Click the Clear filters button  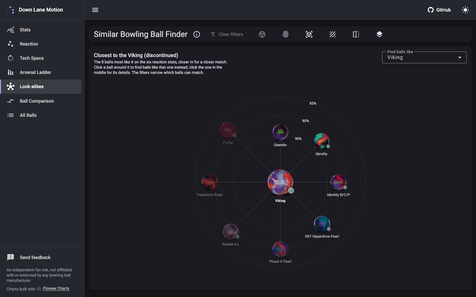pyautogui.click(x=226, y=34)
